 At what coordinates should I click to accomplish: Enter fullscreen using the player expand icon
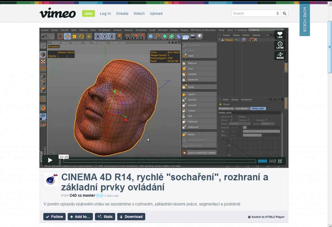point(280,161)
